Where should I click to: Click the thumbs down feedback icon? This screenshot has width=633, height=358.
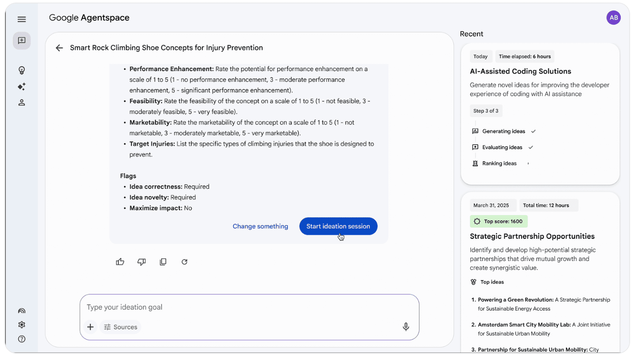[142, 262]
